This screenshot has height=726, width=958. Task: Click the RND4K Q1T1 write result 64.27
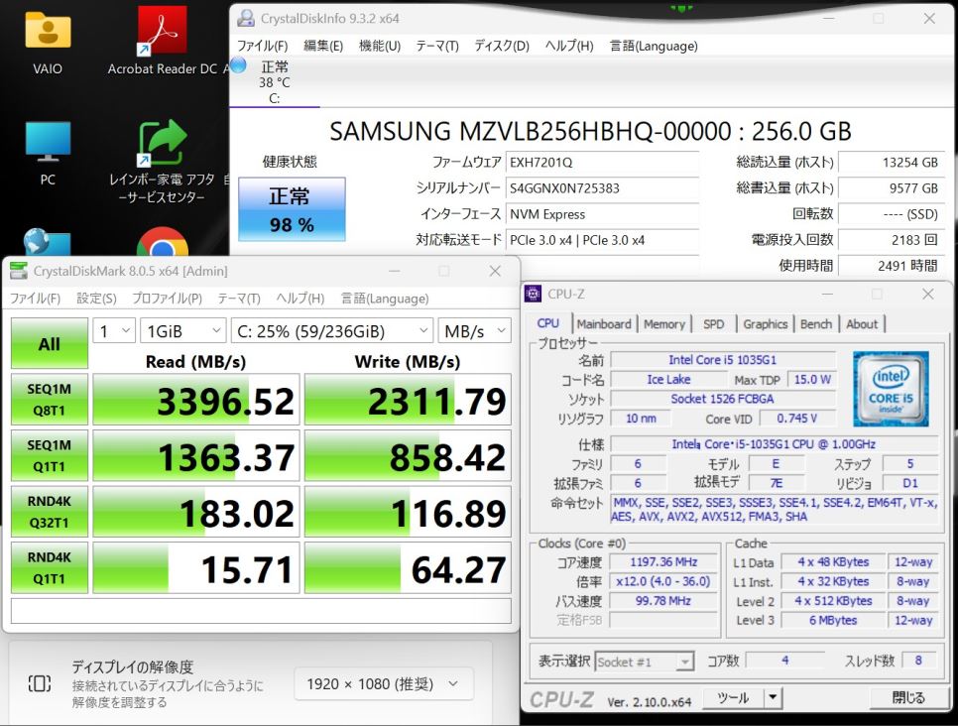click(x=408, y=568)
